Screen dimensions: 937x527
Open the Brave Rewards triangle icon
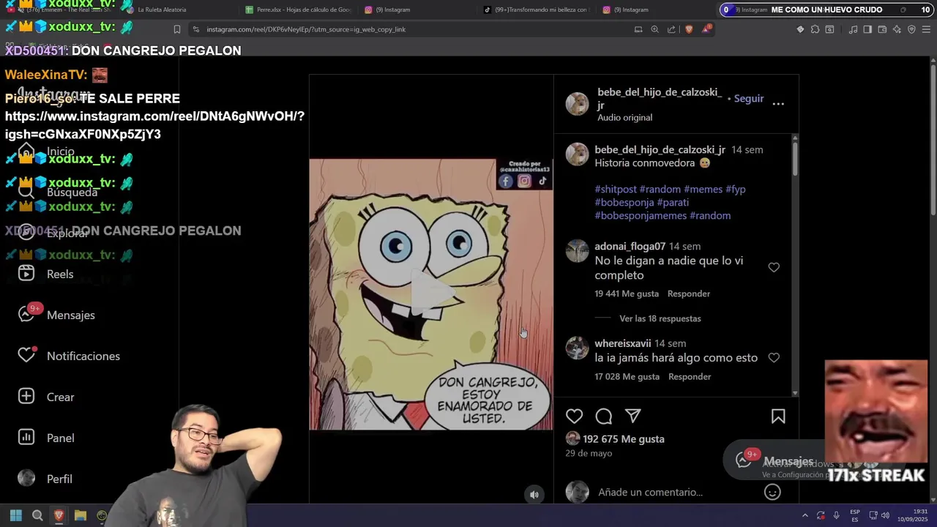[x=706, y=29]
